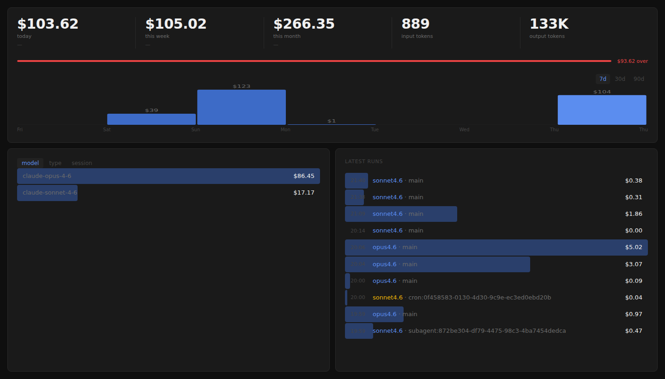Open the sonnet4.6 subagent run

point(462,330)
